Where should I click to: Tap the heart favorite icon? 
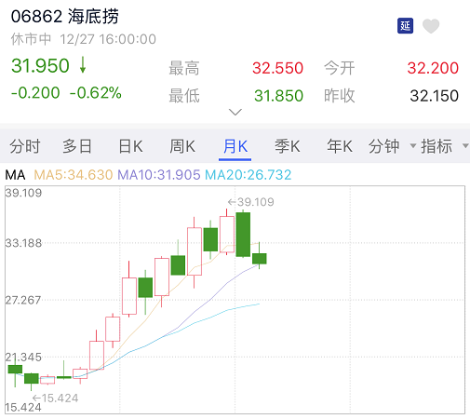coord(431,26)
